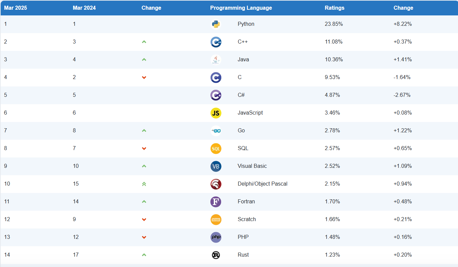Screen dimensions: 458x267
Task: Click the 11.08% rating value
Action: (334, 42)
